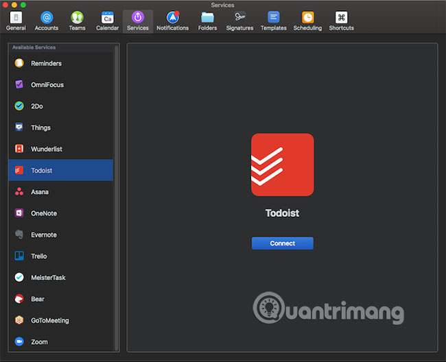Click the large Todoist logo

point(283,165)
